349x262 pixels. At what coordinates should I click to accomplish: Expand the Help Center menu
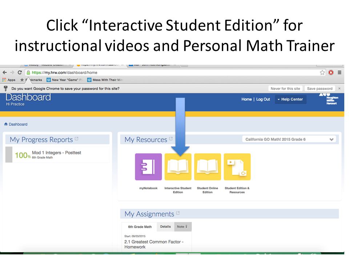click(x=290, y=99)
